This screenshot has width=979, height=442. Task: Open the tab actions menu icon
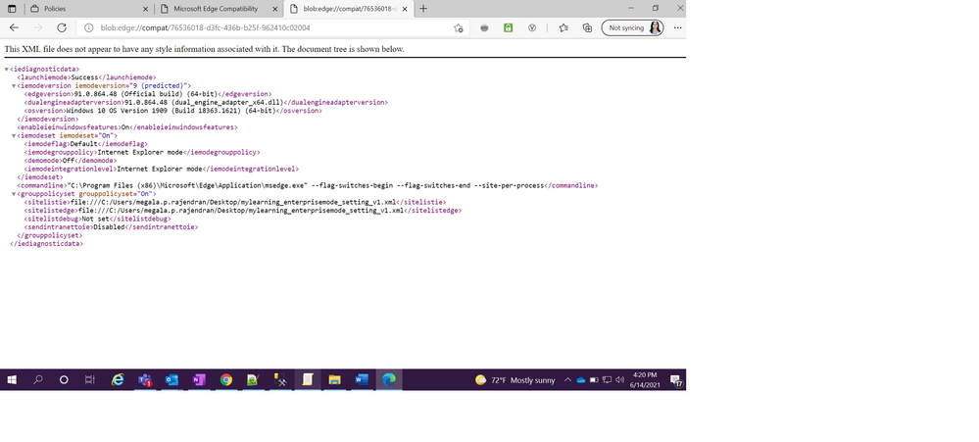coord(11,9)
